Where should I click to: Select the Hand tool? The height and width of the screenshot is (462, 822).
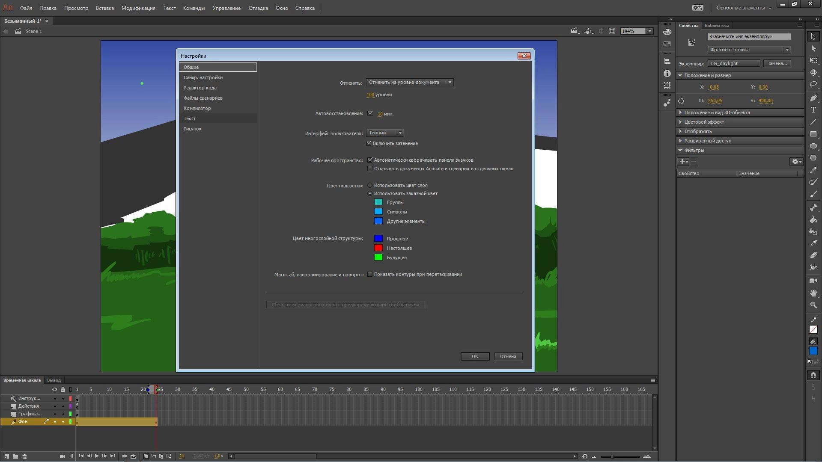tap(813, 293)
